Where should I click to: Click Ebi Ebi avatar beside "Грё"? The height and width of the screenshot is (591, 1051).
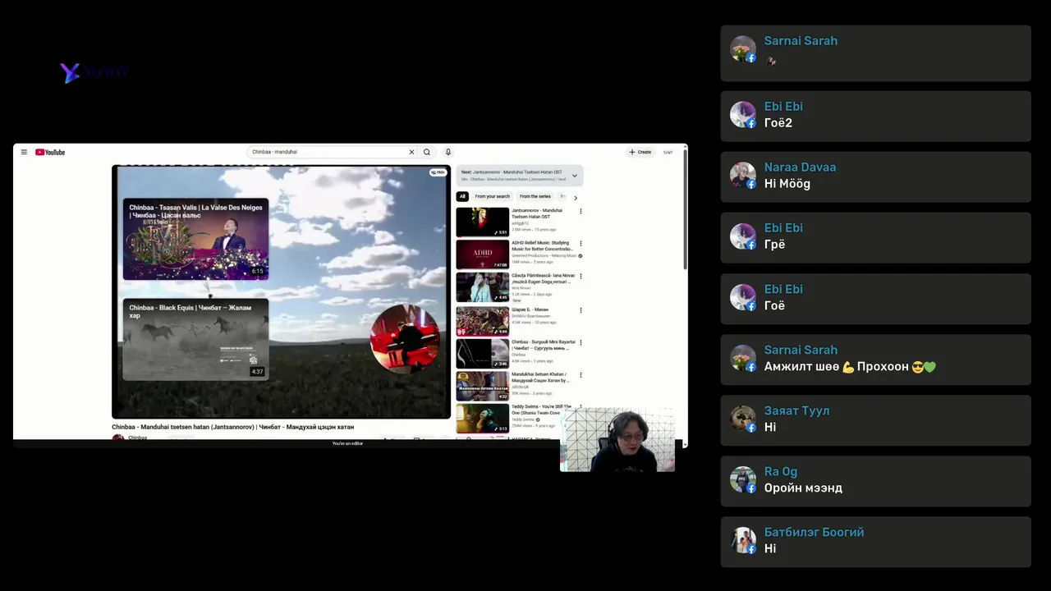pos(743,236)
